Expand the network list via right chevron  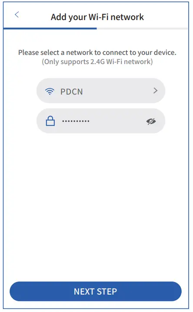[155, 91]
